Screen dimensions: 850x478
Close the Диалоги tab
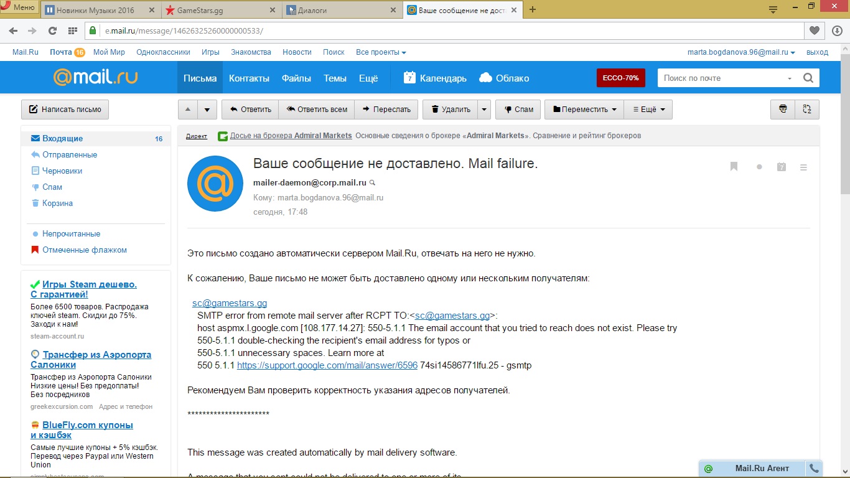pos(392,10)
